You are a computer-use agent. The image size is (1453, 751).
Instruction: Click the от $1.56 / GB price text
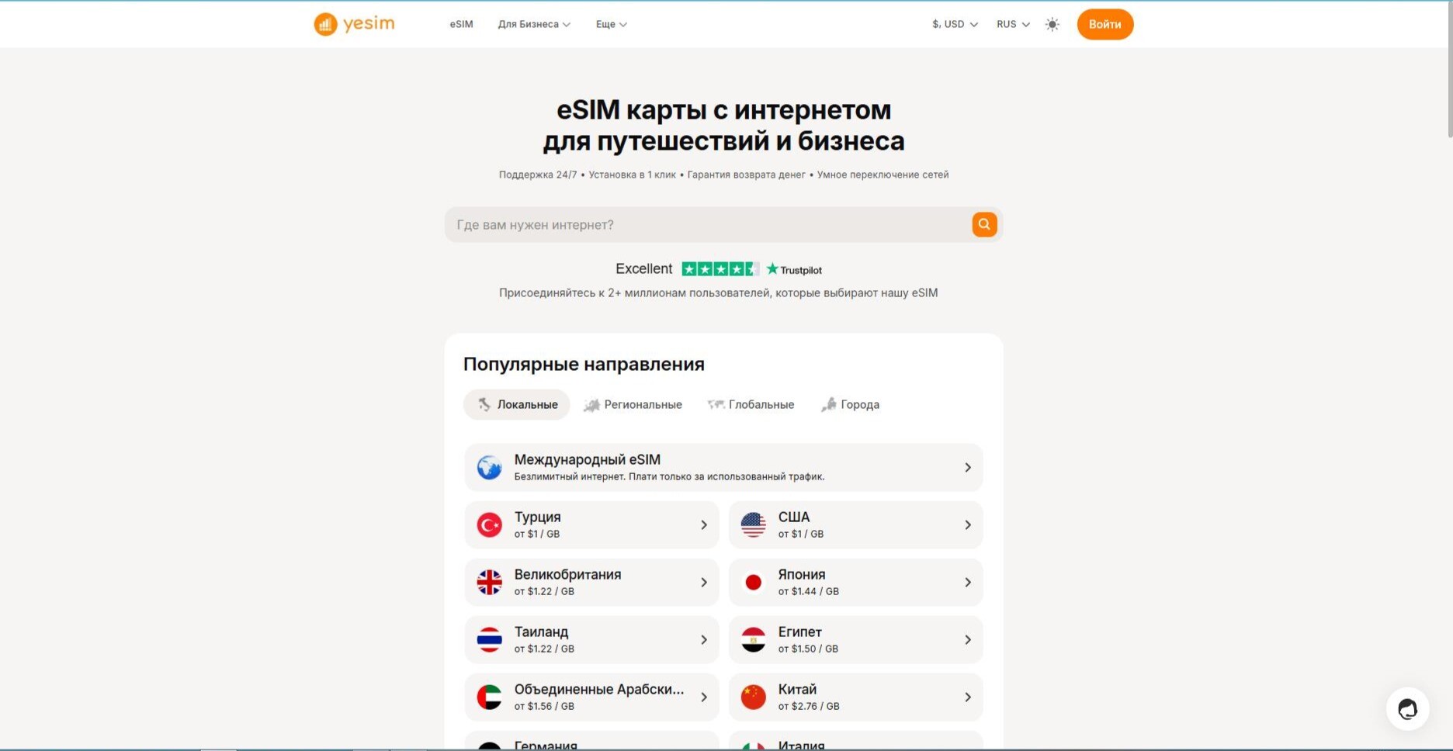tap(544, 706)
